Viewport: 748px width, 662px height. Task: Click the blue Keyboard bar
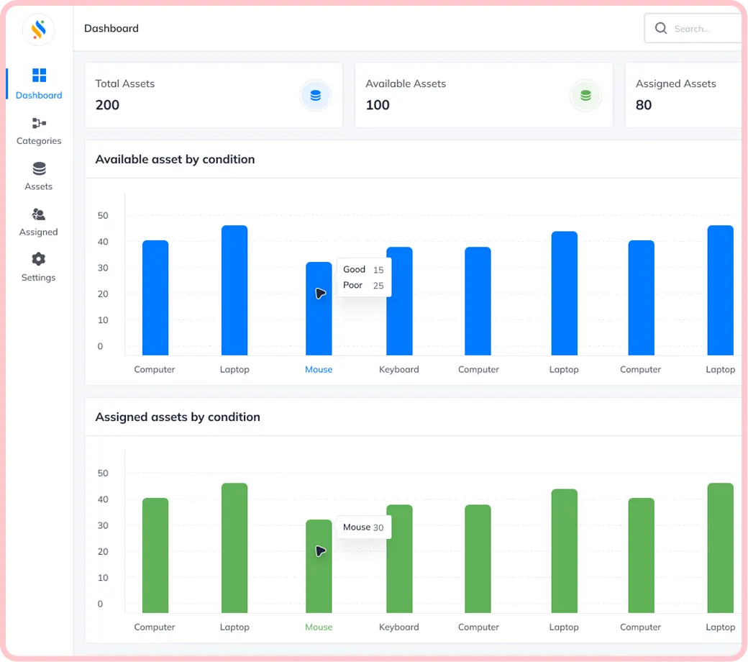point(399,301)
